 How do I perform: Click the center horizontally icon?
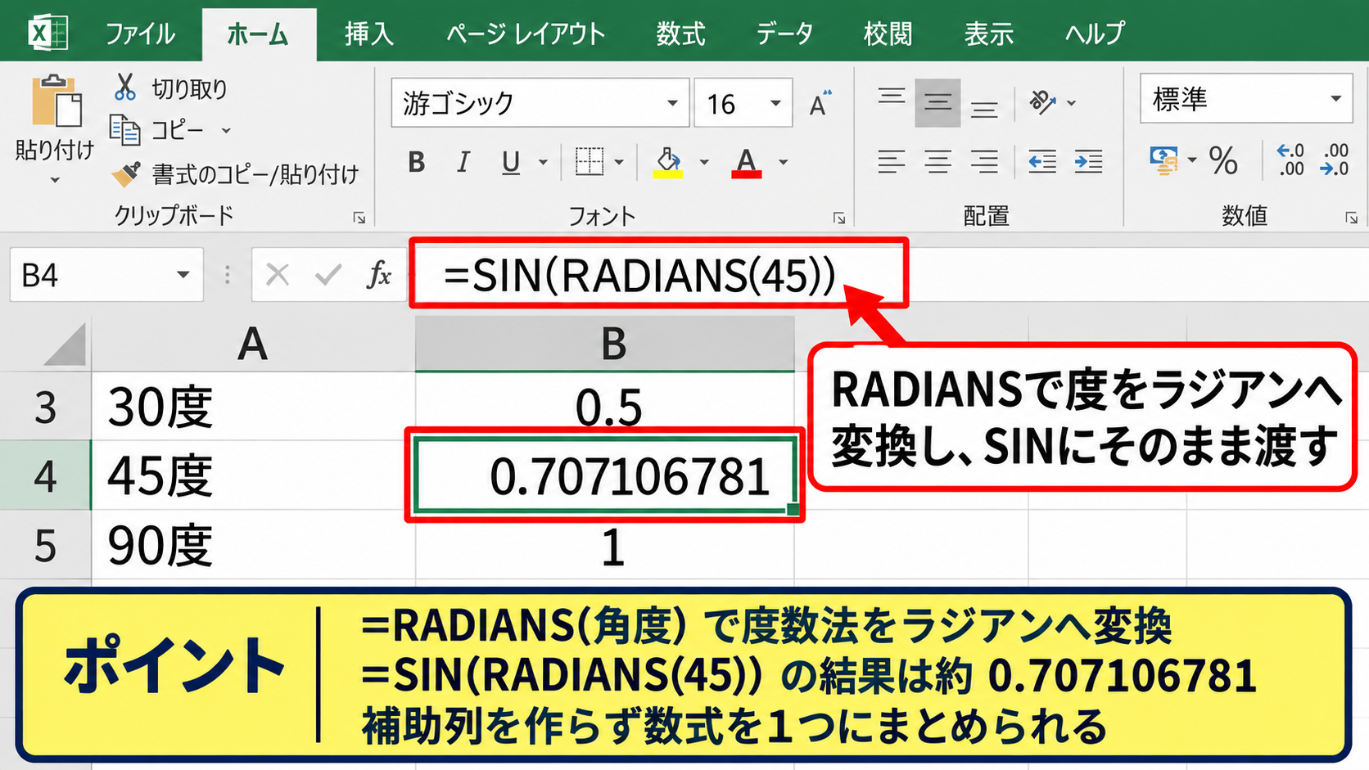tap(938, 161)
